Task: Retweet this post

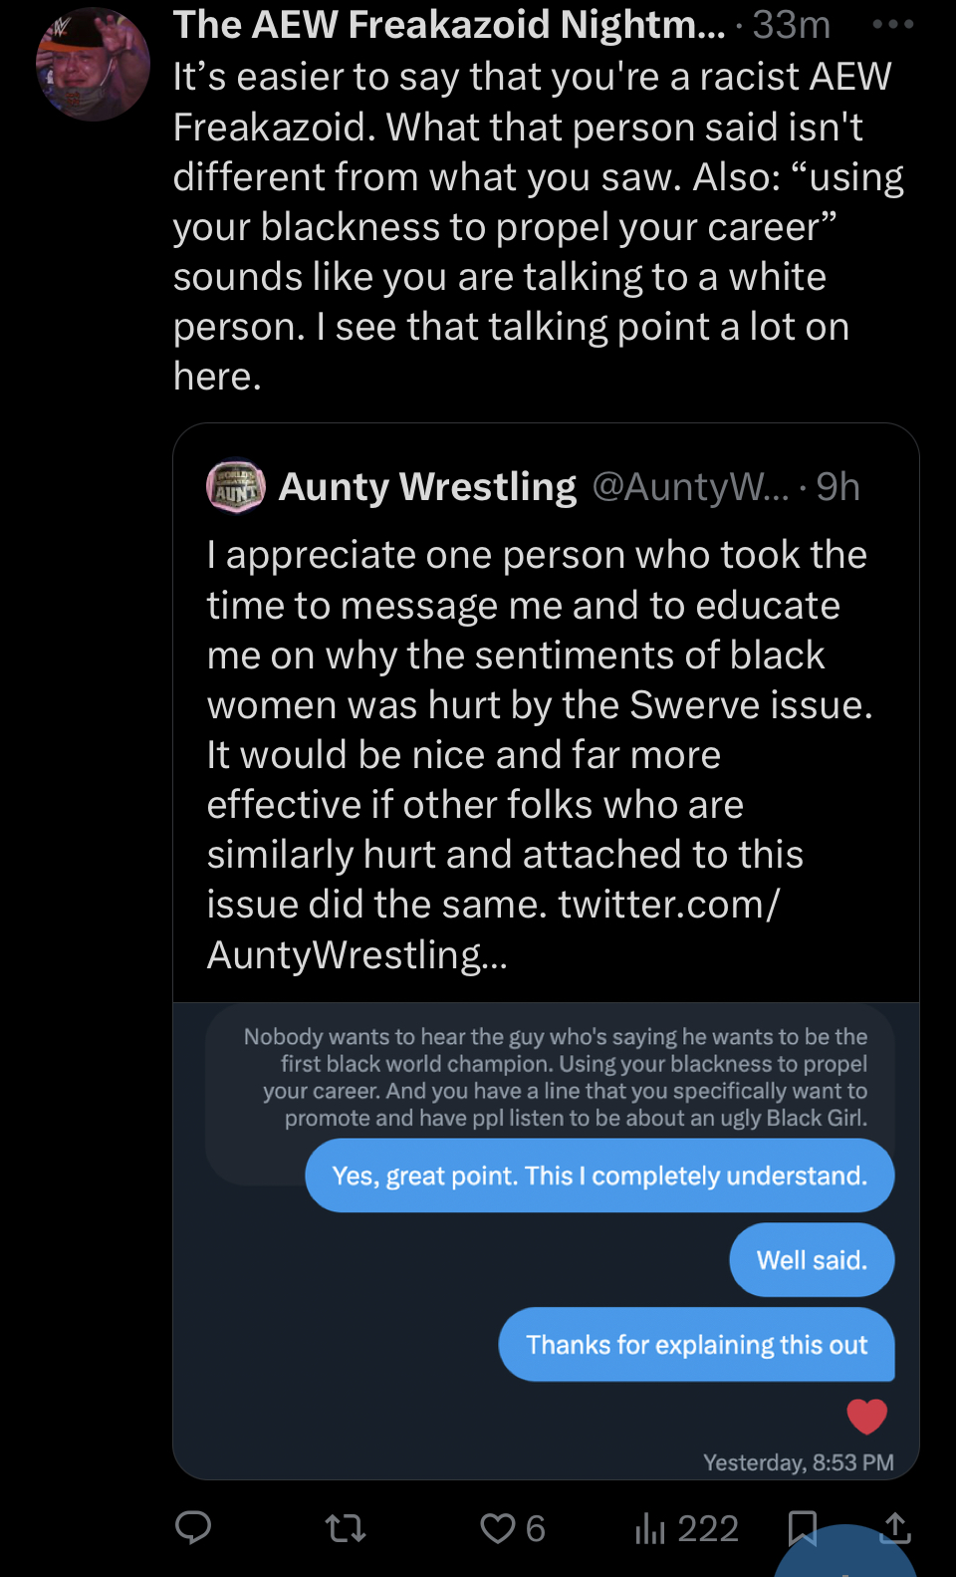Action: [x=346, y=1527]
